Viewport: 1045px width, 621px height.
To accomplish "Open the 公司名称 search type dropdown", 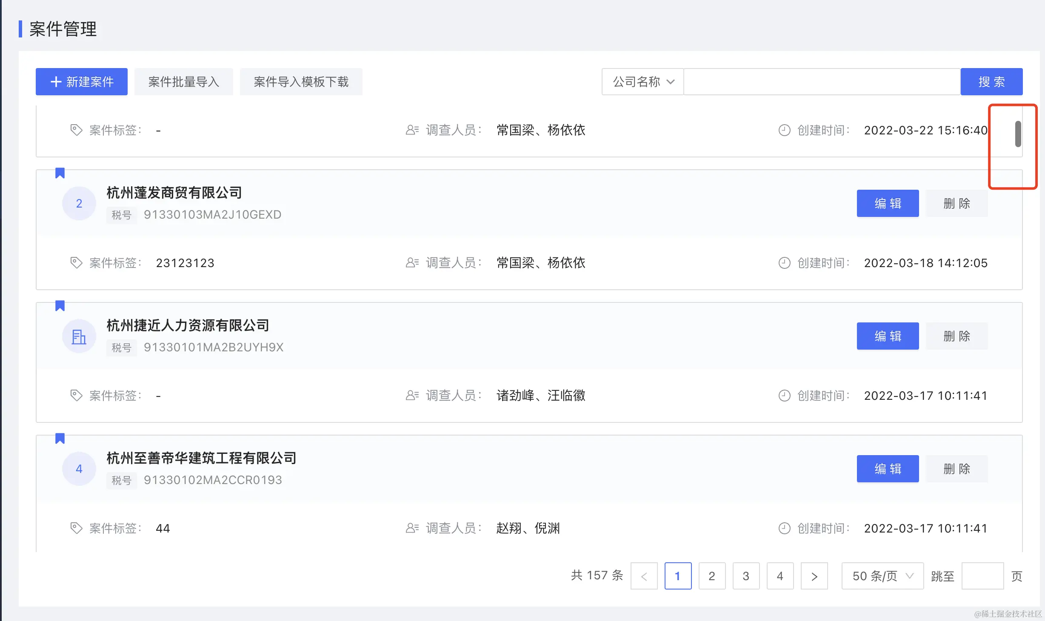I will 642,82.
